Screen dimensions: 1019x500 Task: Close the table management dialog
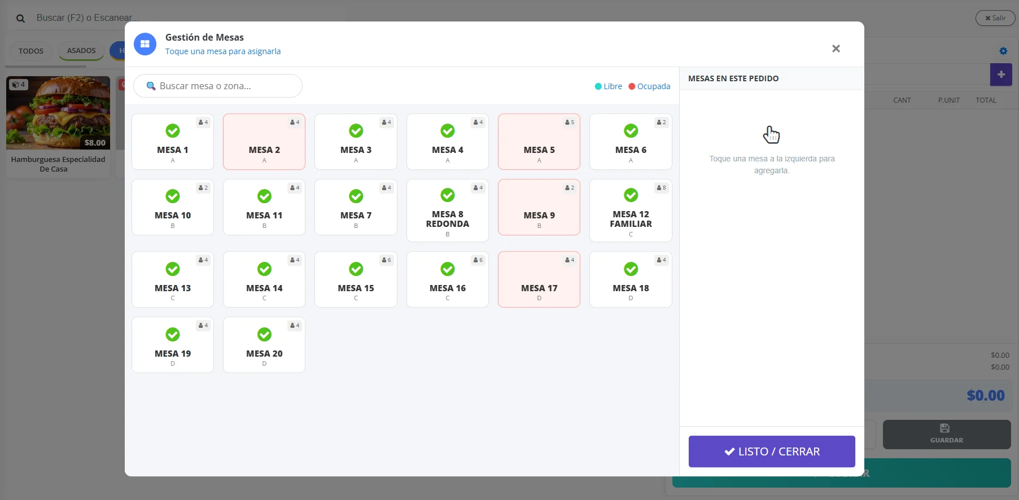[836, 49]
